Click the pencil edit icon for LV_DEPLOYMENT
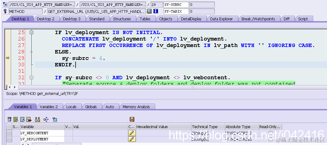327x145 pixels. 132,139
